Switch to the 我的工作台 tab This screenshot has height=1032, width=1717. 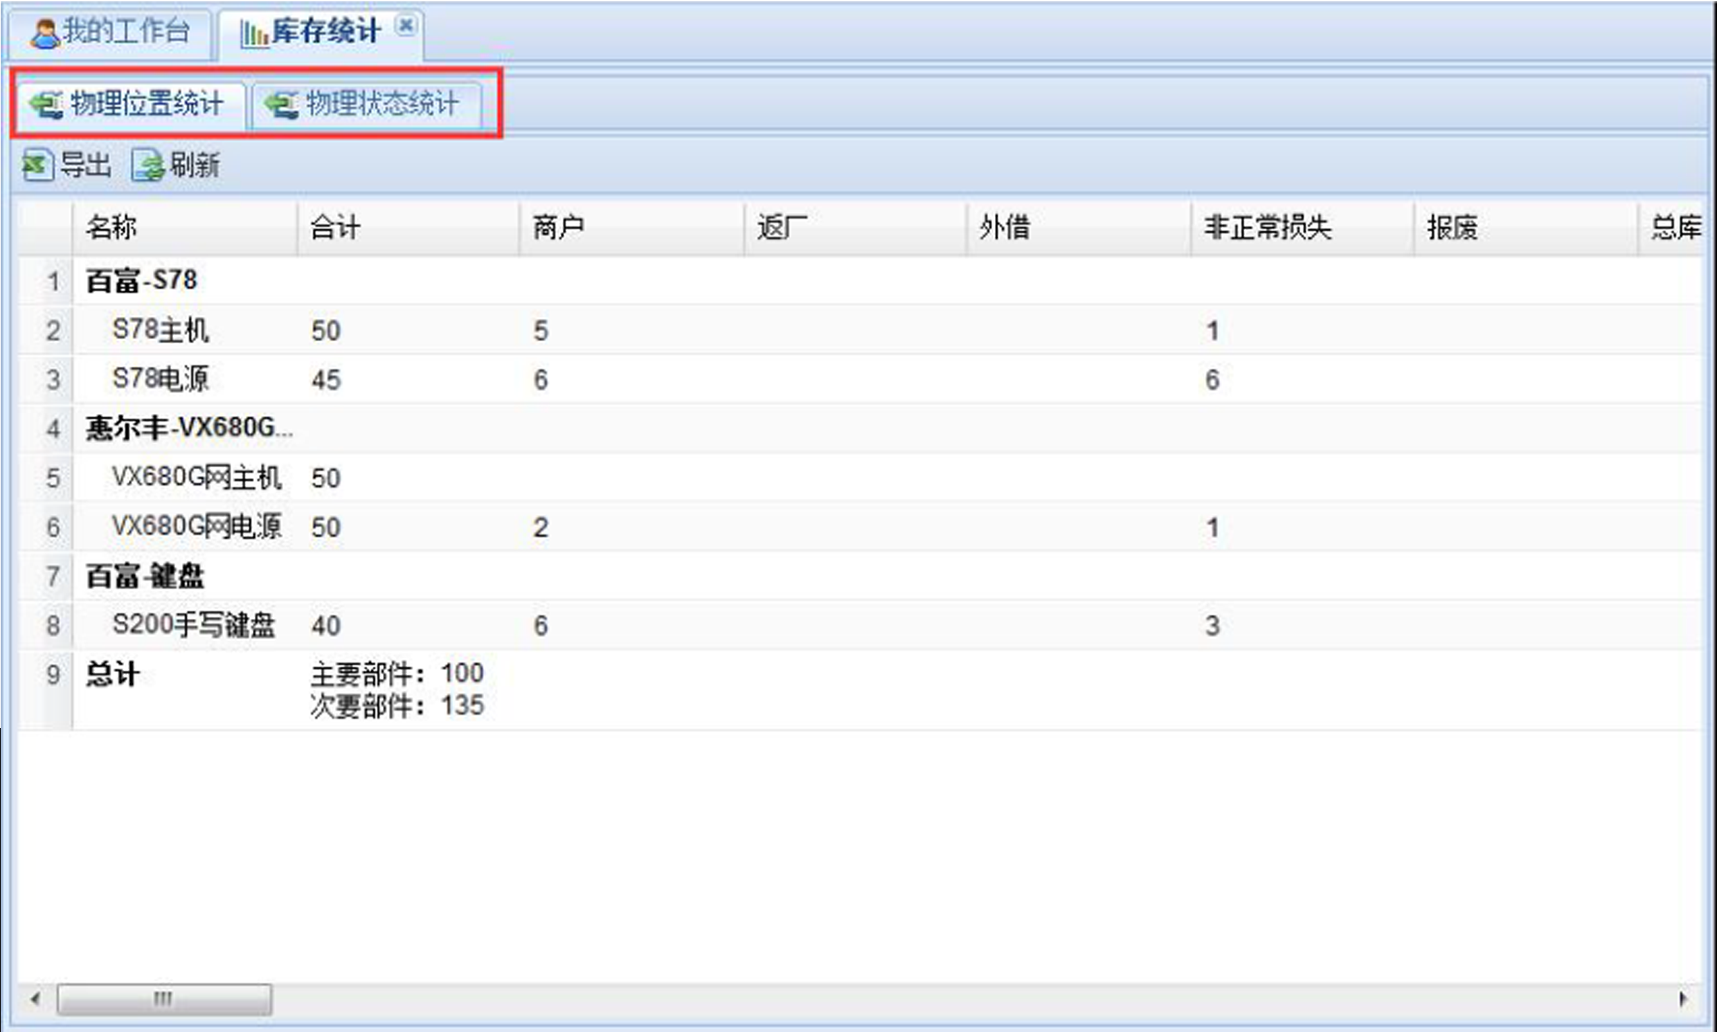[x=125, y=31]
